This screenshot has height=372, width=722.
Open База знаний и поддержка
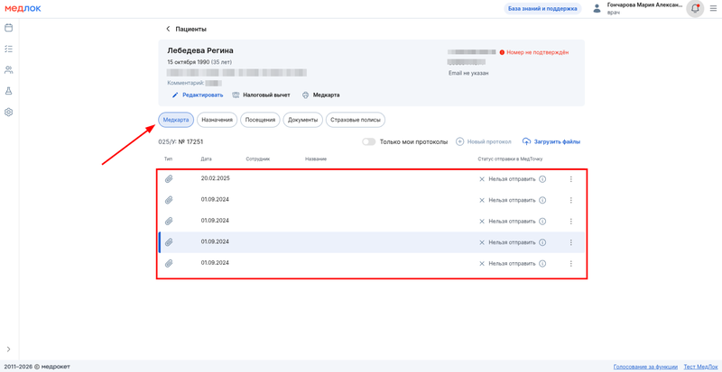coord(541,9)
